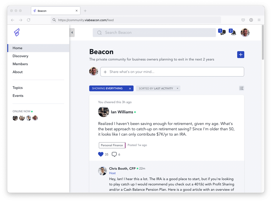Open Chris Booth, CFP profile name
The height and width of the screenshot is (202, 272).
[122, 169]
